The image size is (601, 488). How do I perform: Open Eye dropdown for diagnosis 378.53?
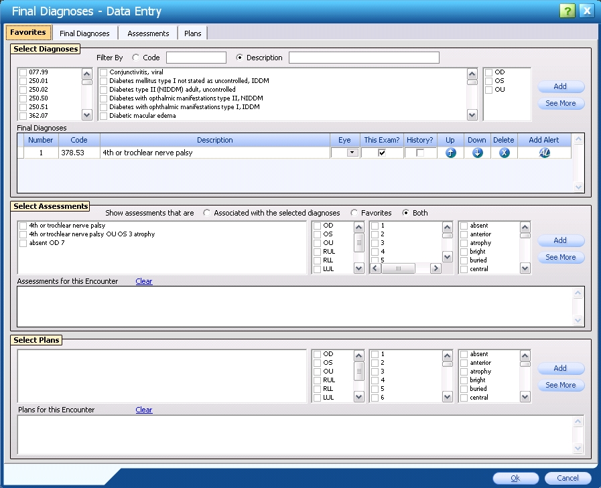pyautogui.click(x=352, y=153)
